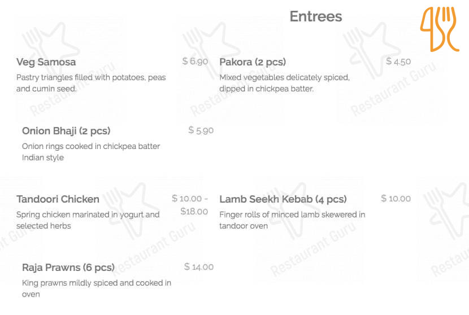Click the $14.00 Raja Prawns price

pos(199,267)
